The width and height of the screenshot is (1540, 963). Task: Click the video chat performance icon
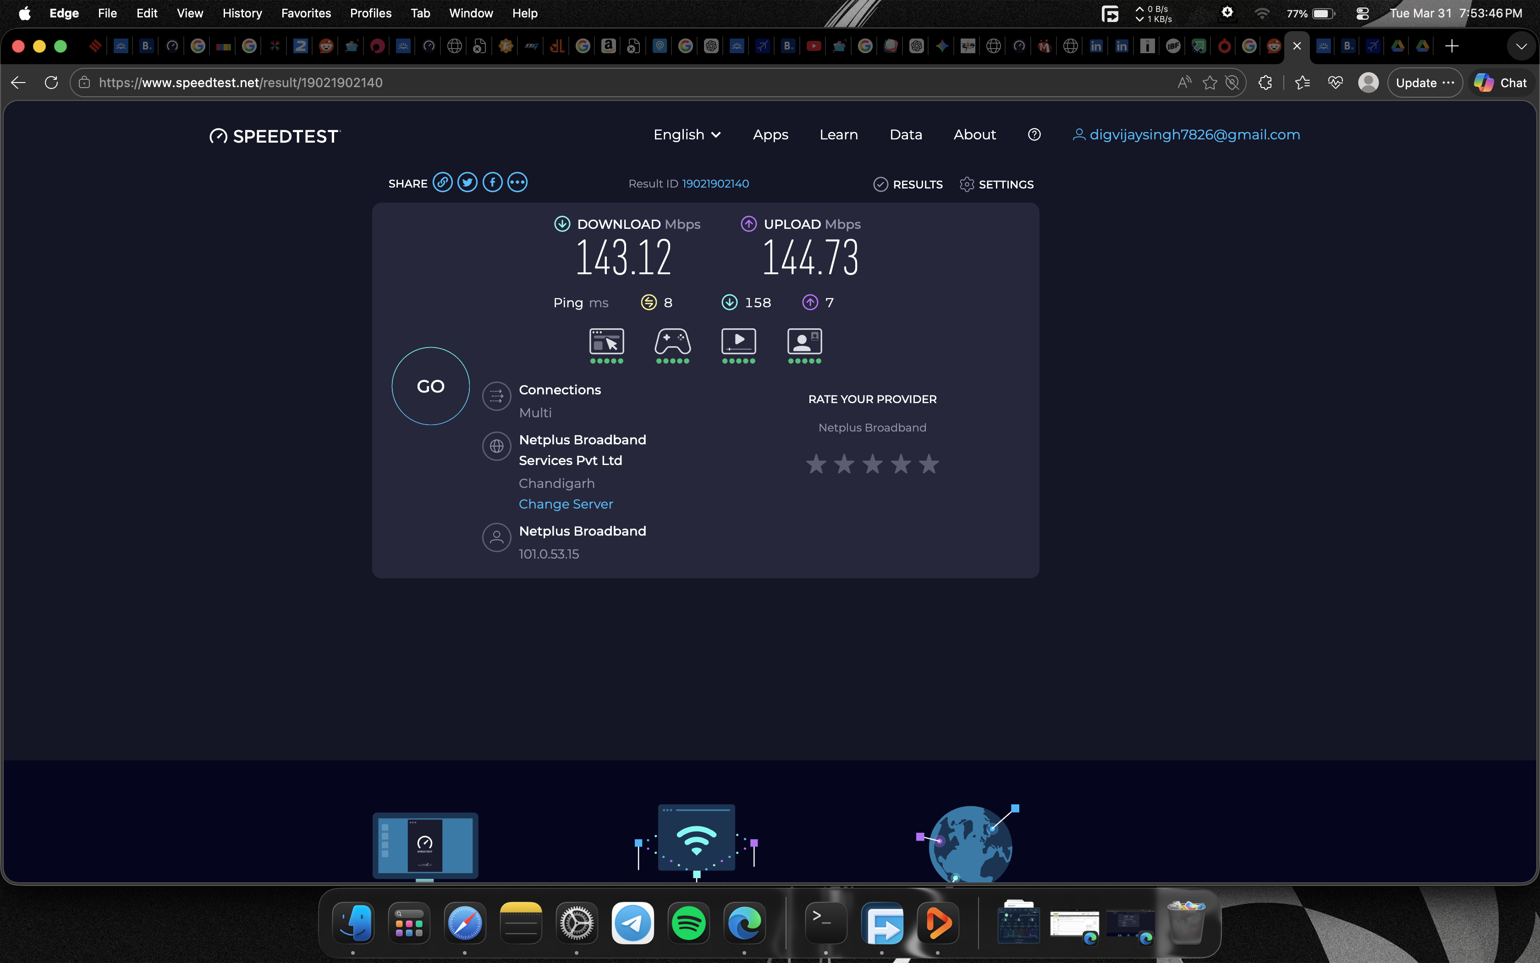tap(804, 342)
